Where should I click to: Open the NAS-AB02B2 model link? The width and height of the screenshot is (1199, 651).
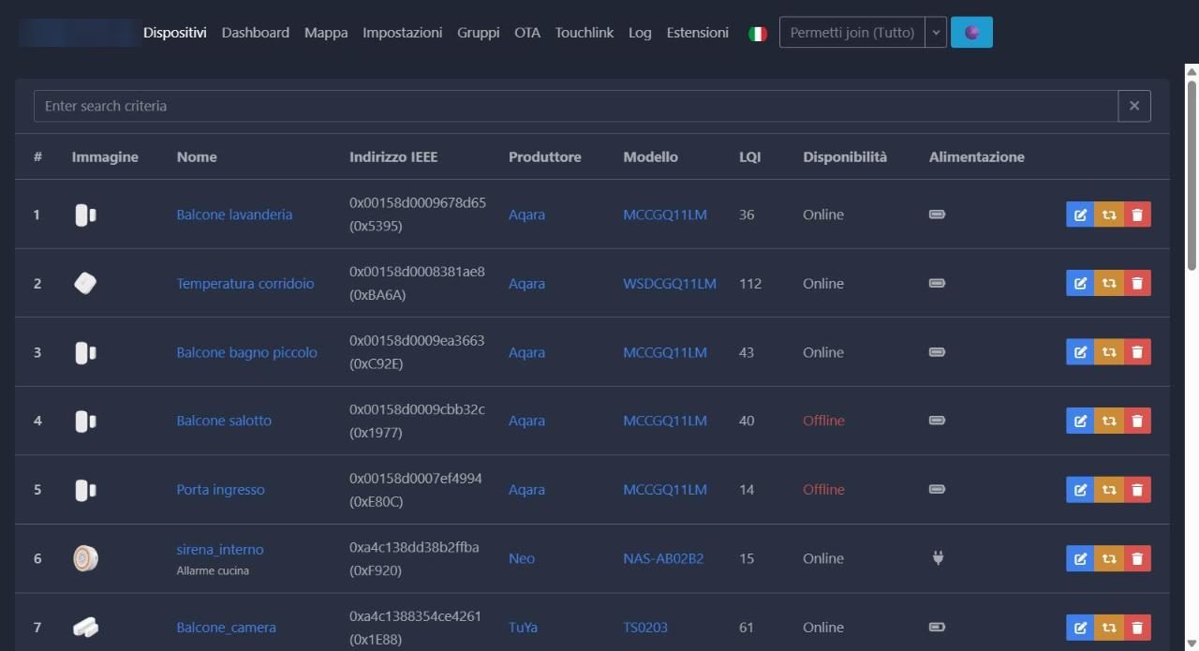coord(663,558)
